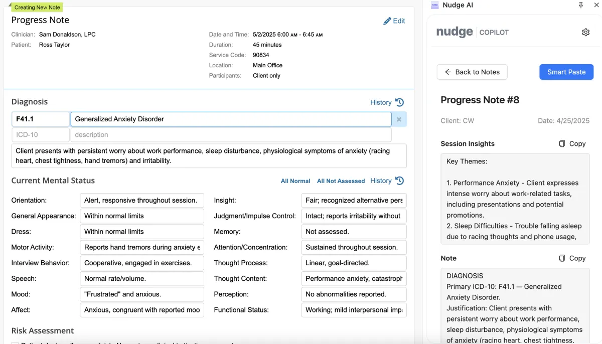The image size is (602, 344).
Task: Click the Generalized Anxiety Disorder description field
Action: click(x=231, y=119)
